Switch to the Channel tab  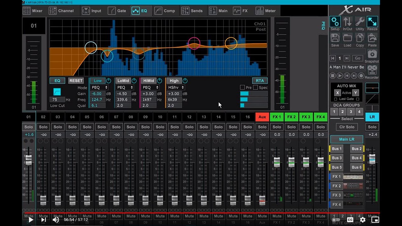(x=62, y=11)
